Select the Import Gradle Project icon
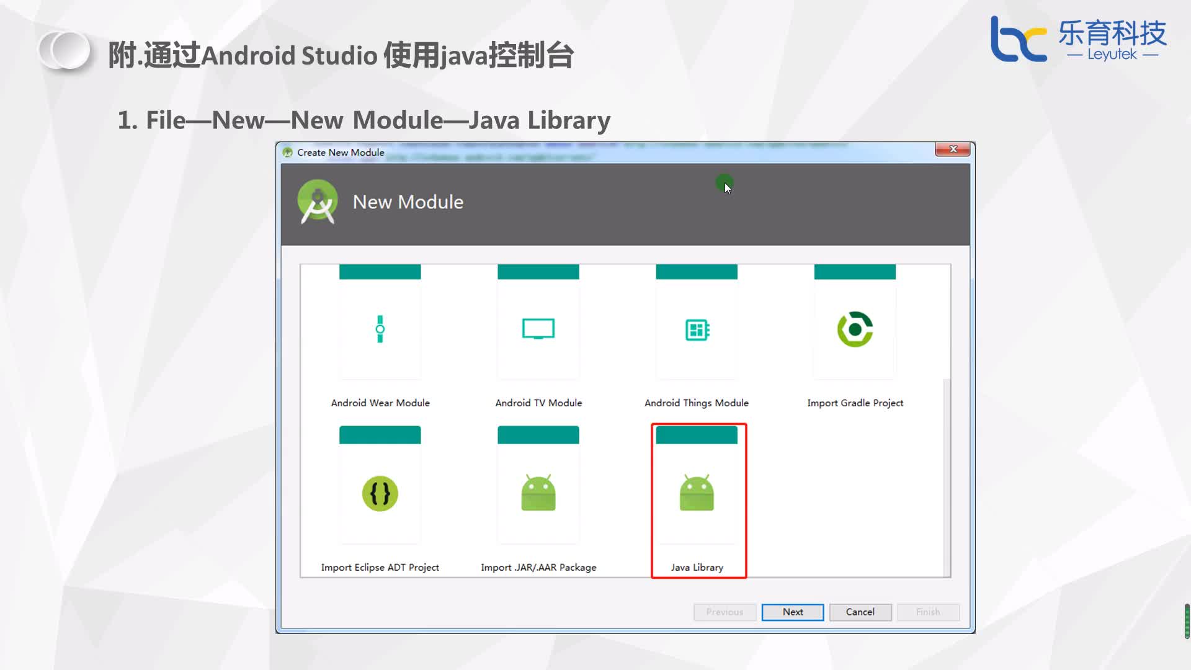The height and width of the screenshot is (670, 1191). coord(855,329)
